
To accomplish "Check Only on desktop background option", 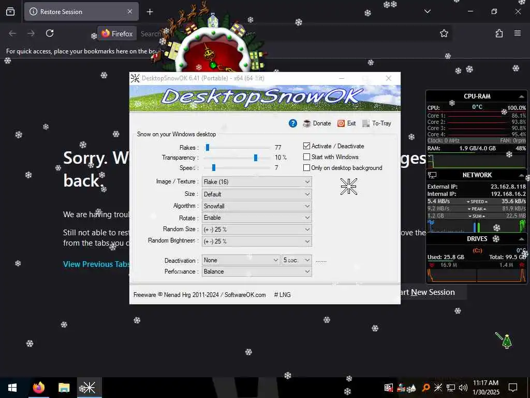I will [x=306, y=167].
